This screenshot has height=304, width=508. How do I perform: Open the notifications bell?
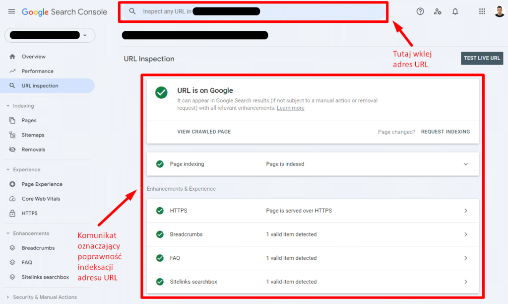455,12
